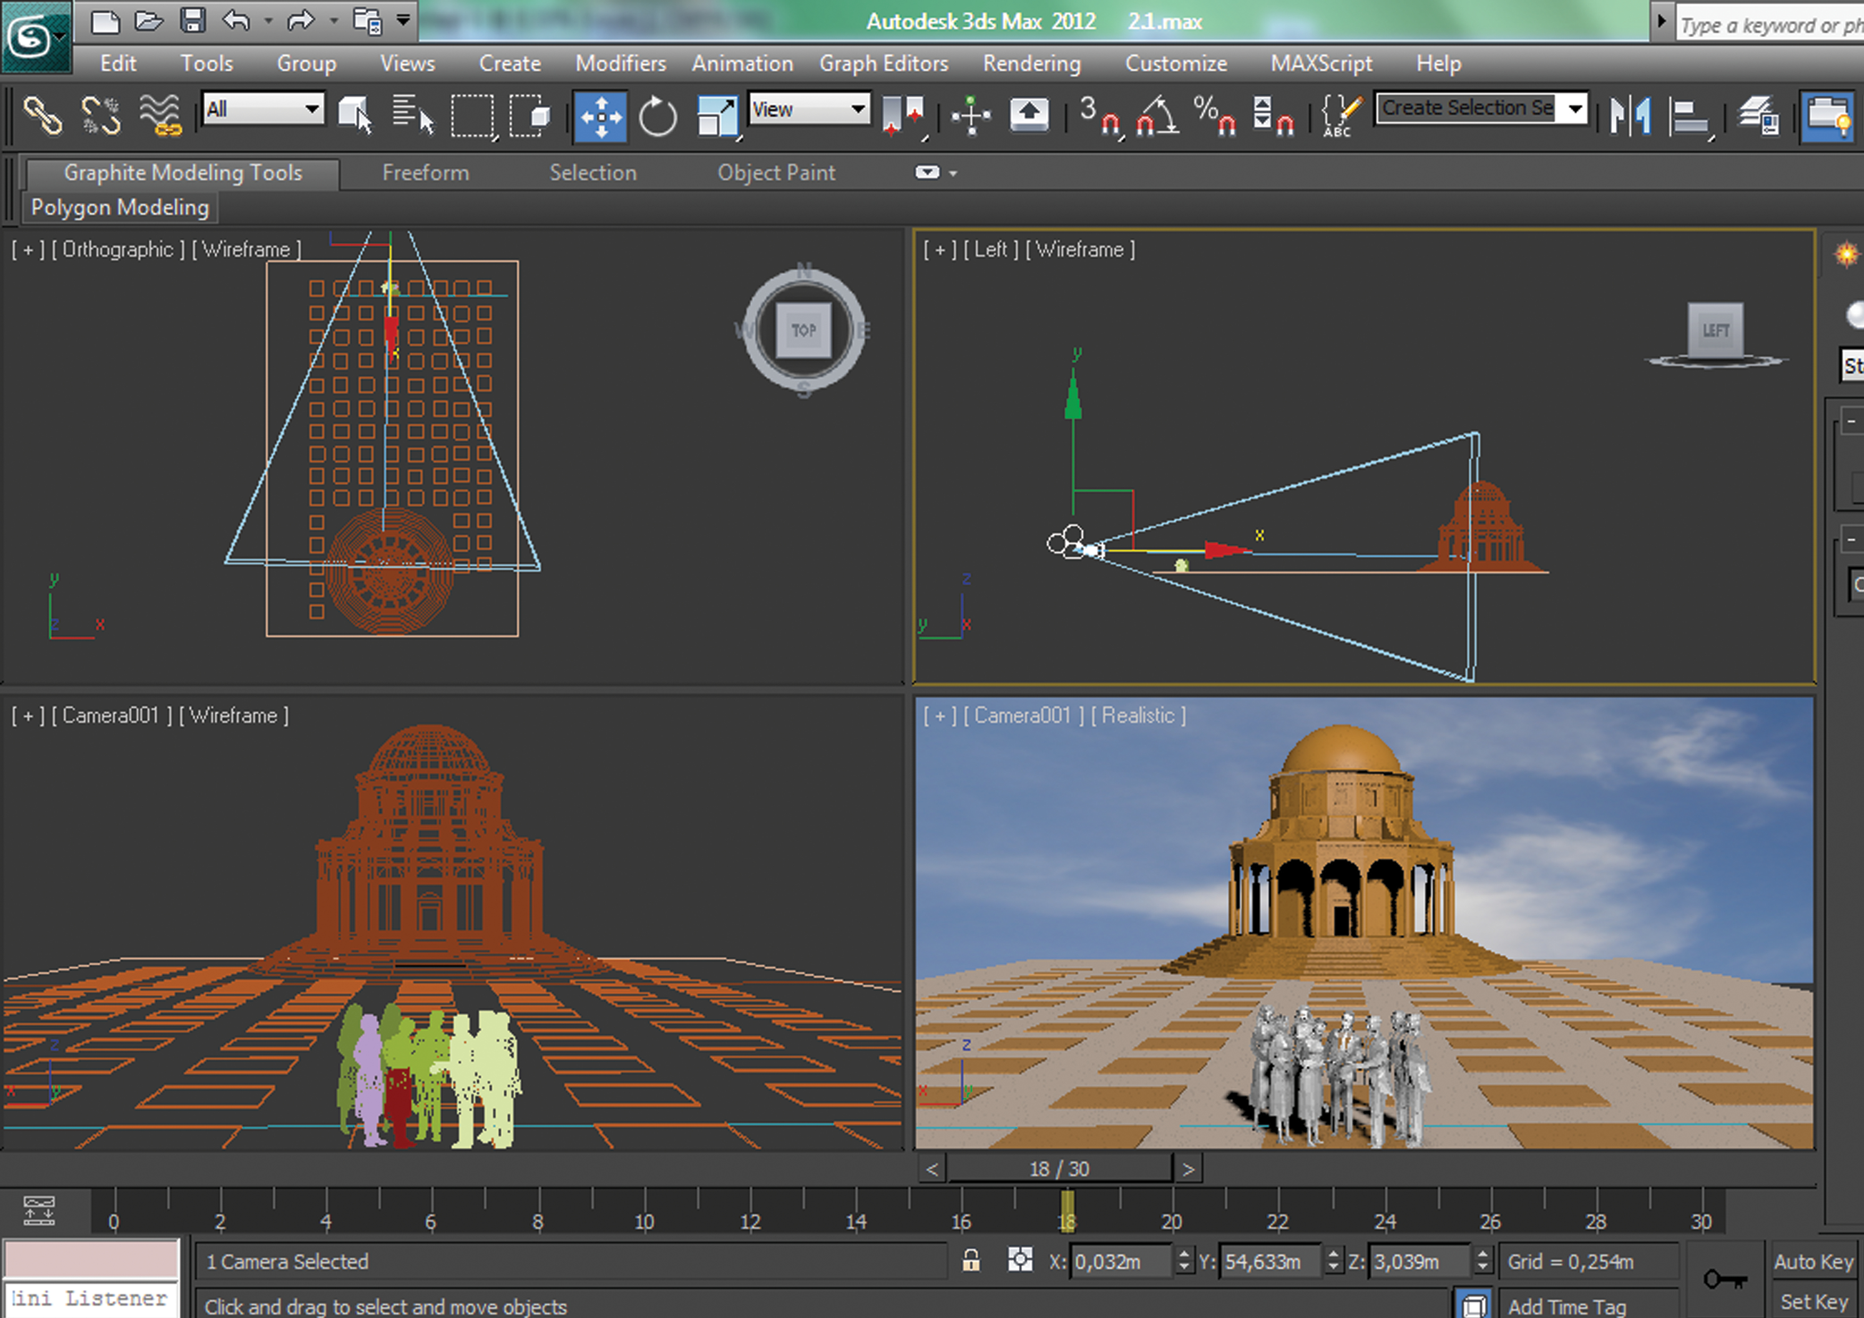The image size is (1864, 1318).
Task: Switch to the Object Paint tab
Action: point(776,172)
